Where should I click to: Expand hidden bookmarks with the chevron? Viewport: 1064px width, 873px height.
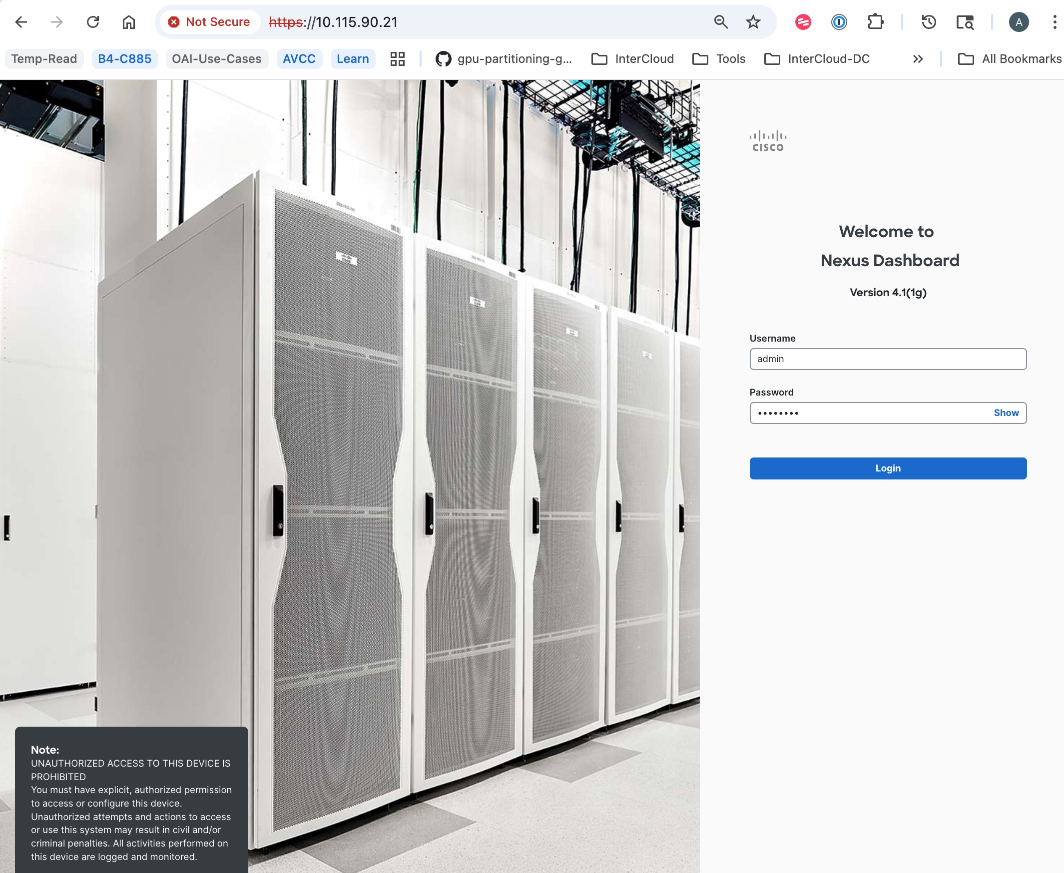918,59
